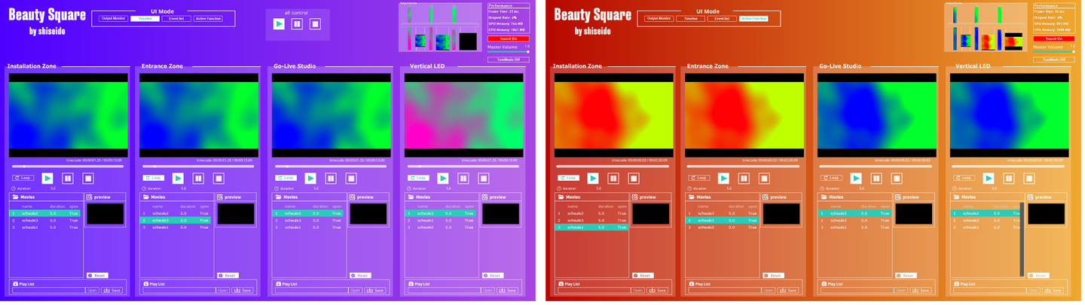Screen dimensions: 1085x305
Task: Save play list in orange Installation Zone
Action: click(x=657, y=290)
